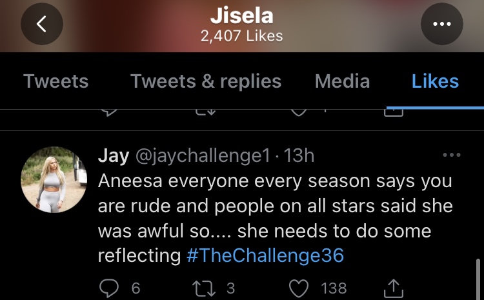Select the Likes tab
This screenshot has width=484, height=300.
tap(435, 81)
